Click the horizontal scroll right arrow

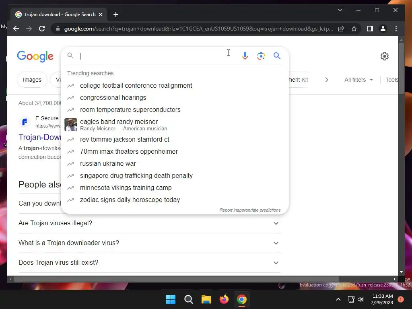pos(394,279)
